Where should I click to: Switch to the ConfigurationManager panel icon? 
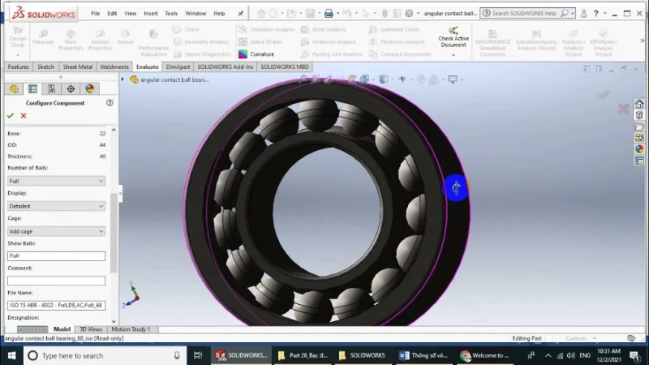[51, 89]
